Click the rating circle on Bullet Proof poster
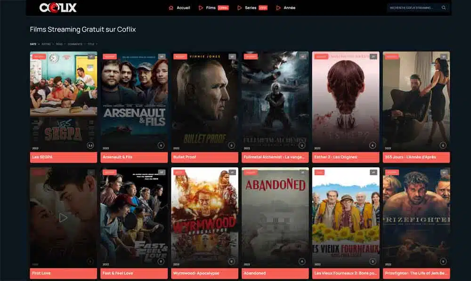 pyautogui.click(x=231, y=145)
